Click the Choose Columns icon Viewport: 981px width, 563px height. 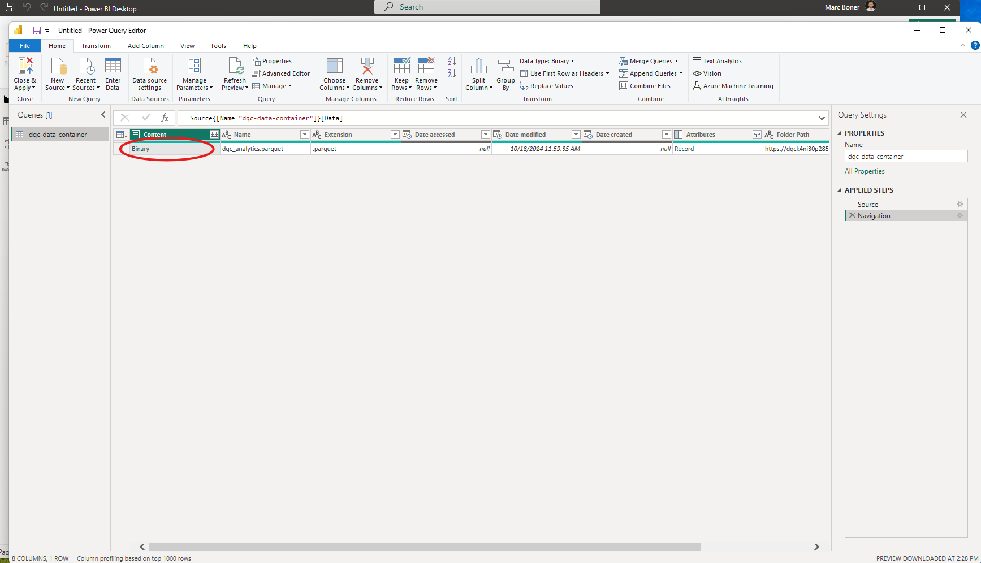pos(334,66)
